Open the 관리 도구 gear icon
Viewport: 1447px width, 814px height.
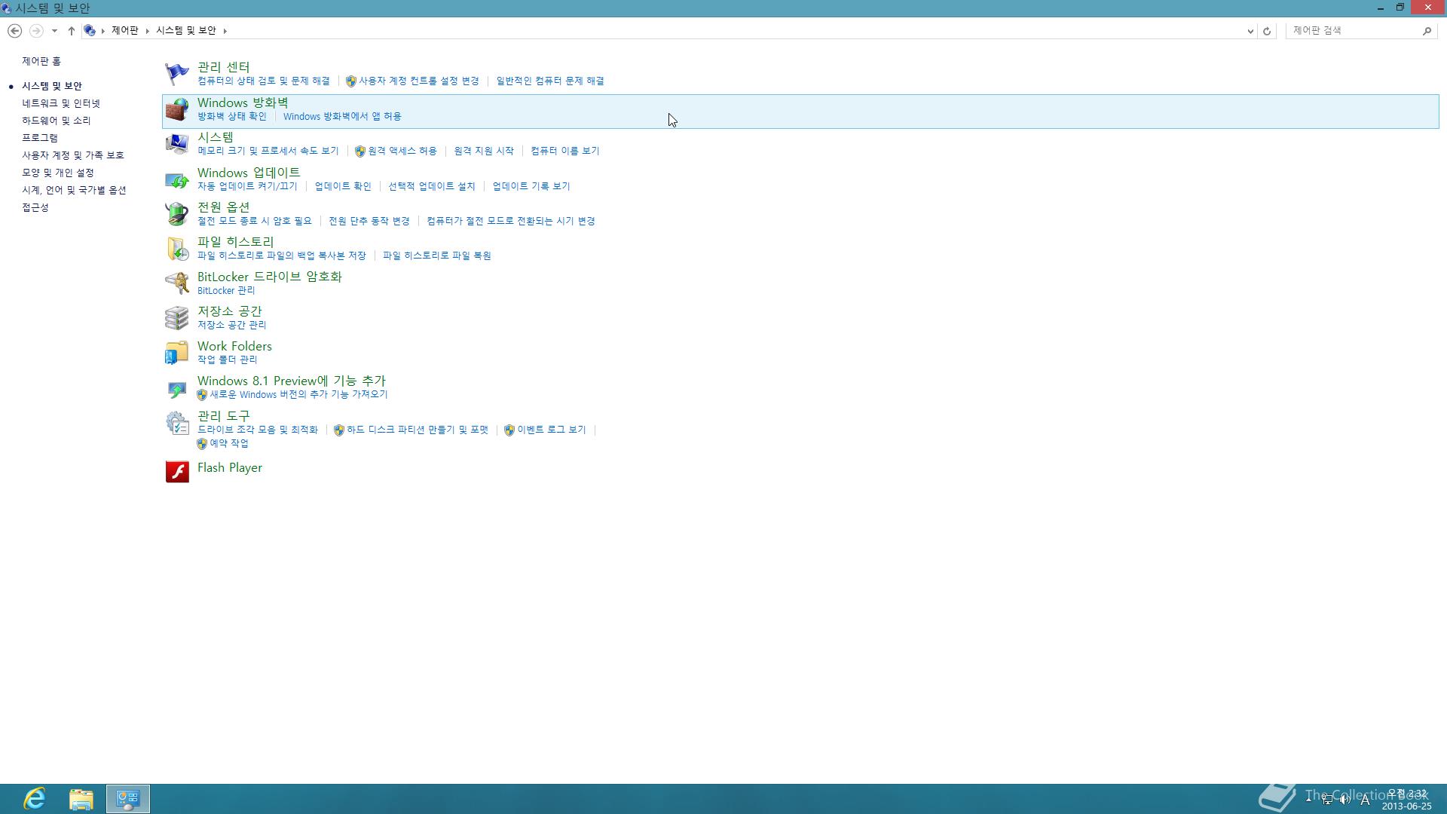[177, 423]
